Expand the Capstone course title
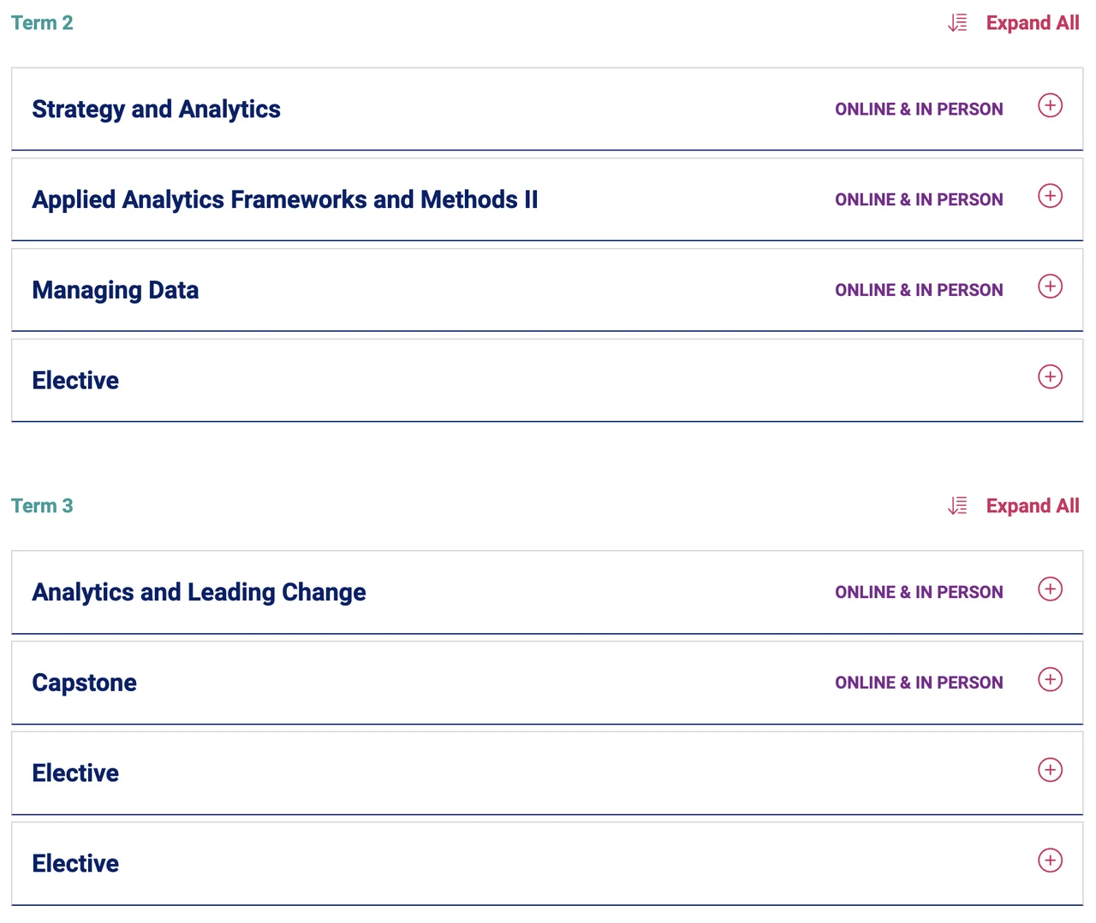This screenshot has width=1096, height=923. tap(84, 683)
